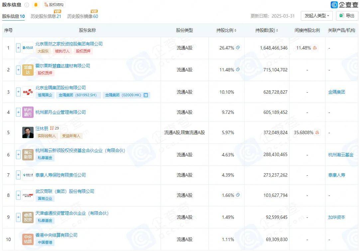Open the 发起人类型 dropdown

(x=317, y=16)
